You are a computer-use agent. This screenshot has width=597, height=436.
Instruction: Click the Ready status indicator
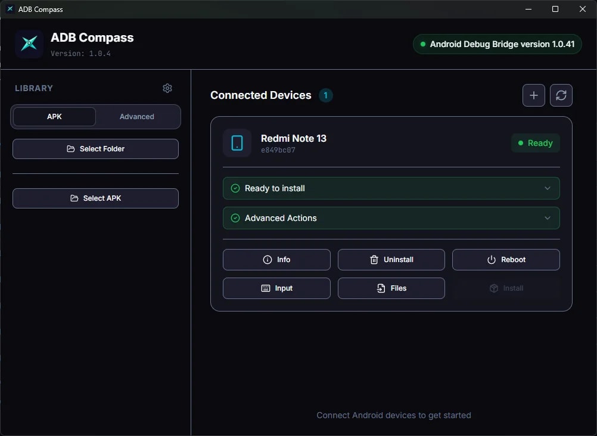coord(534,143)
